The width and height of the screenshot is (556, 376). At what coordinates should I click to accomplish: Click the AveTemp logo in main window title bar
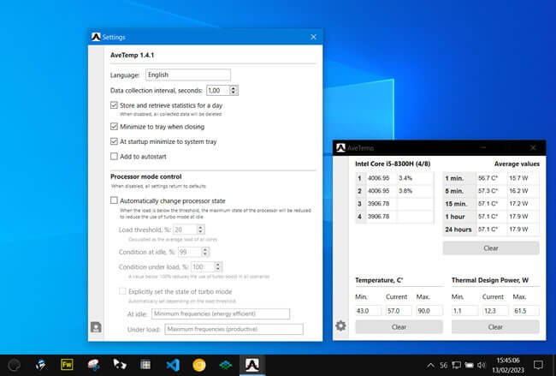coord(340,147)
